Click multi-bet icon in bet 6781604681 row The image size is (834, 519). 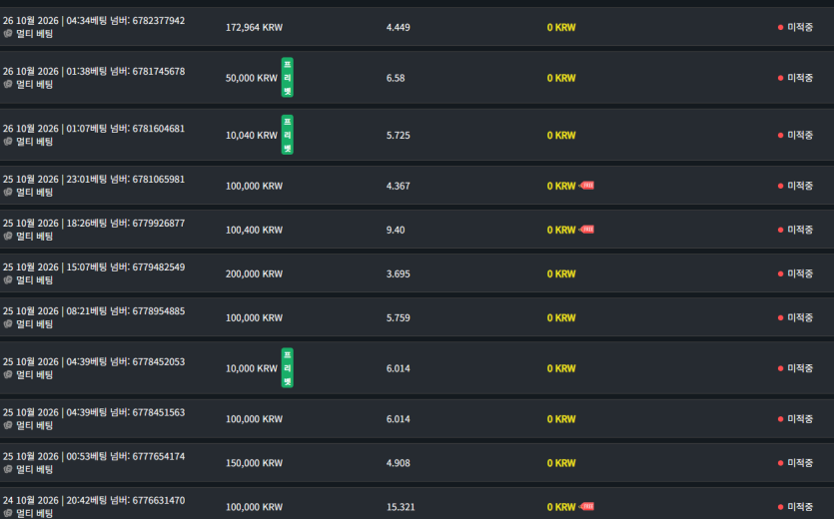(x=8, y=142)
